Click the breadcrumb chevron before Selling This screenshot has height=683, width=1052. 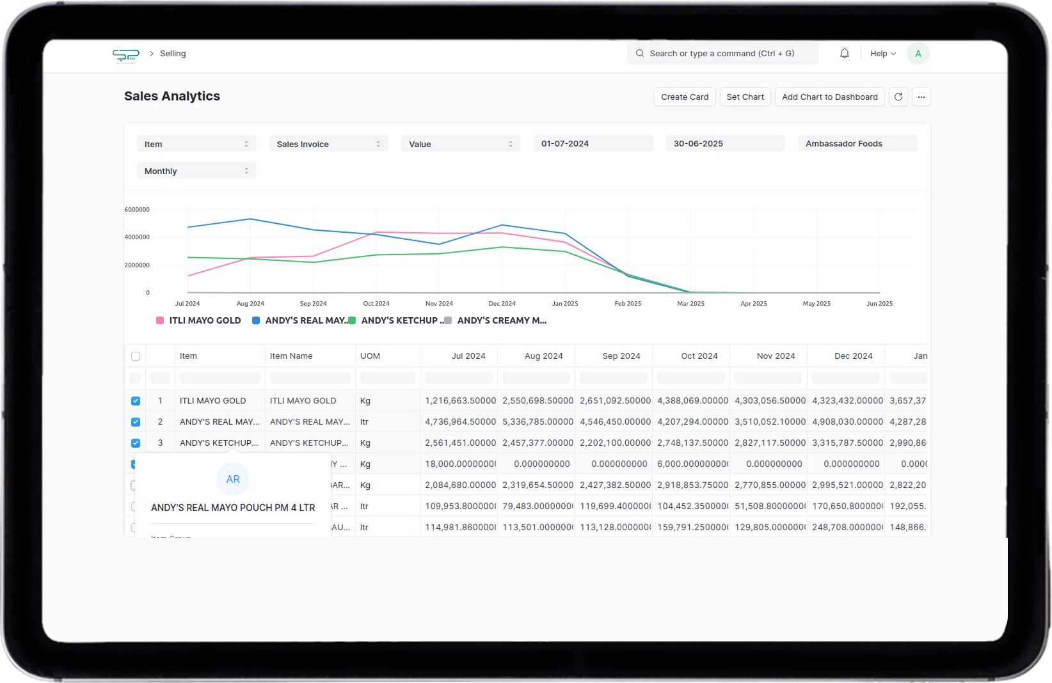pyautogui.click(x=152, y=54)
